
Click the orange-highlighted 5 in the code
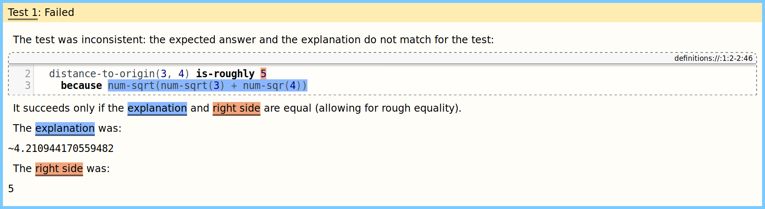[263, 74]
